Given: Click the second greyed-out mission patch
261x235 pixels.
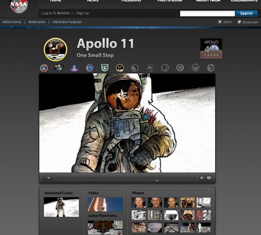Looking at the screenshot, I should click(x=150, y=68).
